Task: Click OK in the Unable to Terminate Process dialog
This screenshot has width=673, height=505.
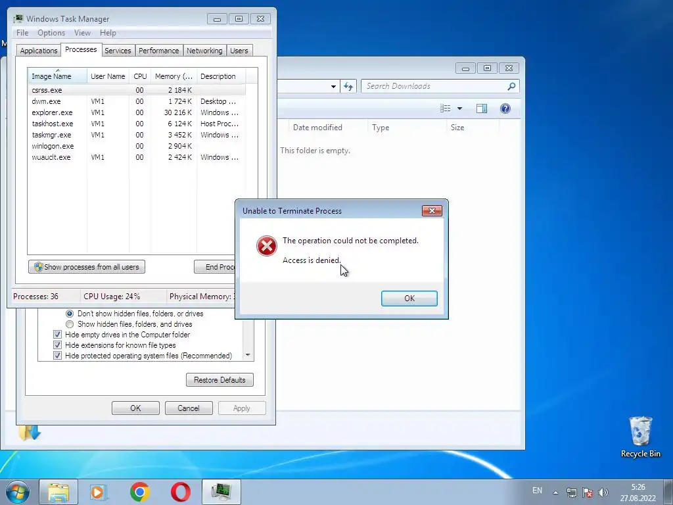Action: point(409,299)
